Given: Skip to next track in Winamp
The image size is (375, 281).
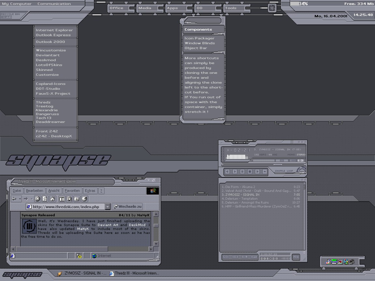Looking at the screenshot, I should click(257, 172).
